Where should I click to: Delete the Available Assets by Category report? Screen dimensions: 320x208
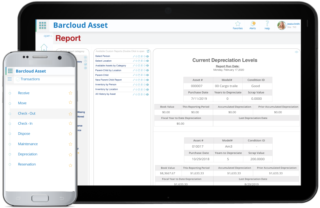pos(142,65)
